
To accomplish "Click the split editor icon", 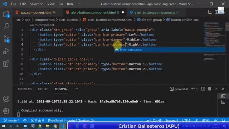I will point(216,13).
